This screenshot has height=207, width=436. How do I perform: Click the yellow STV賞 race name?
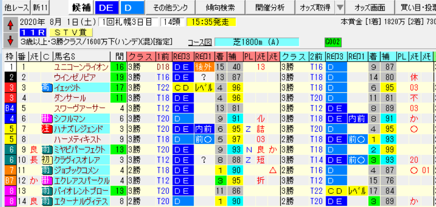(71, 33)
